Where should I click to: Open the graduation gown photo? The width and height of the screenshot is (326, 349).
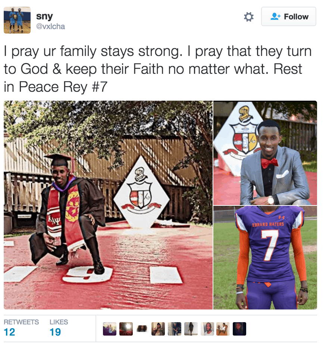108,205
